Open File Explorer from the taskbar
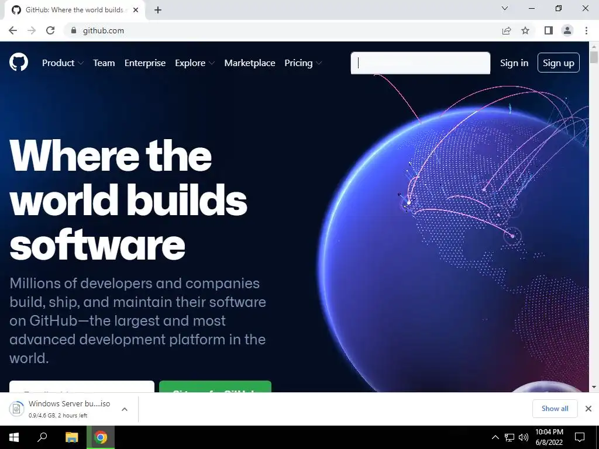This screenshot has height=449, width=599. 71,437
